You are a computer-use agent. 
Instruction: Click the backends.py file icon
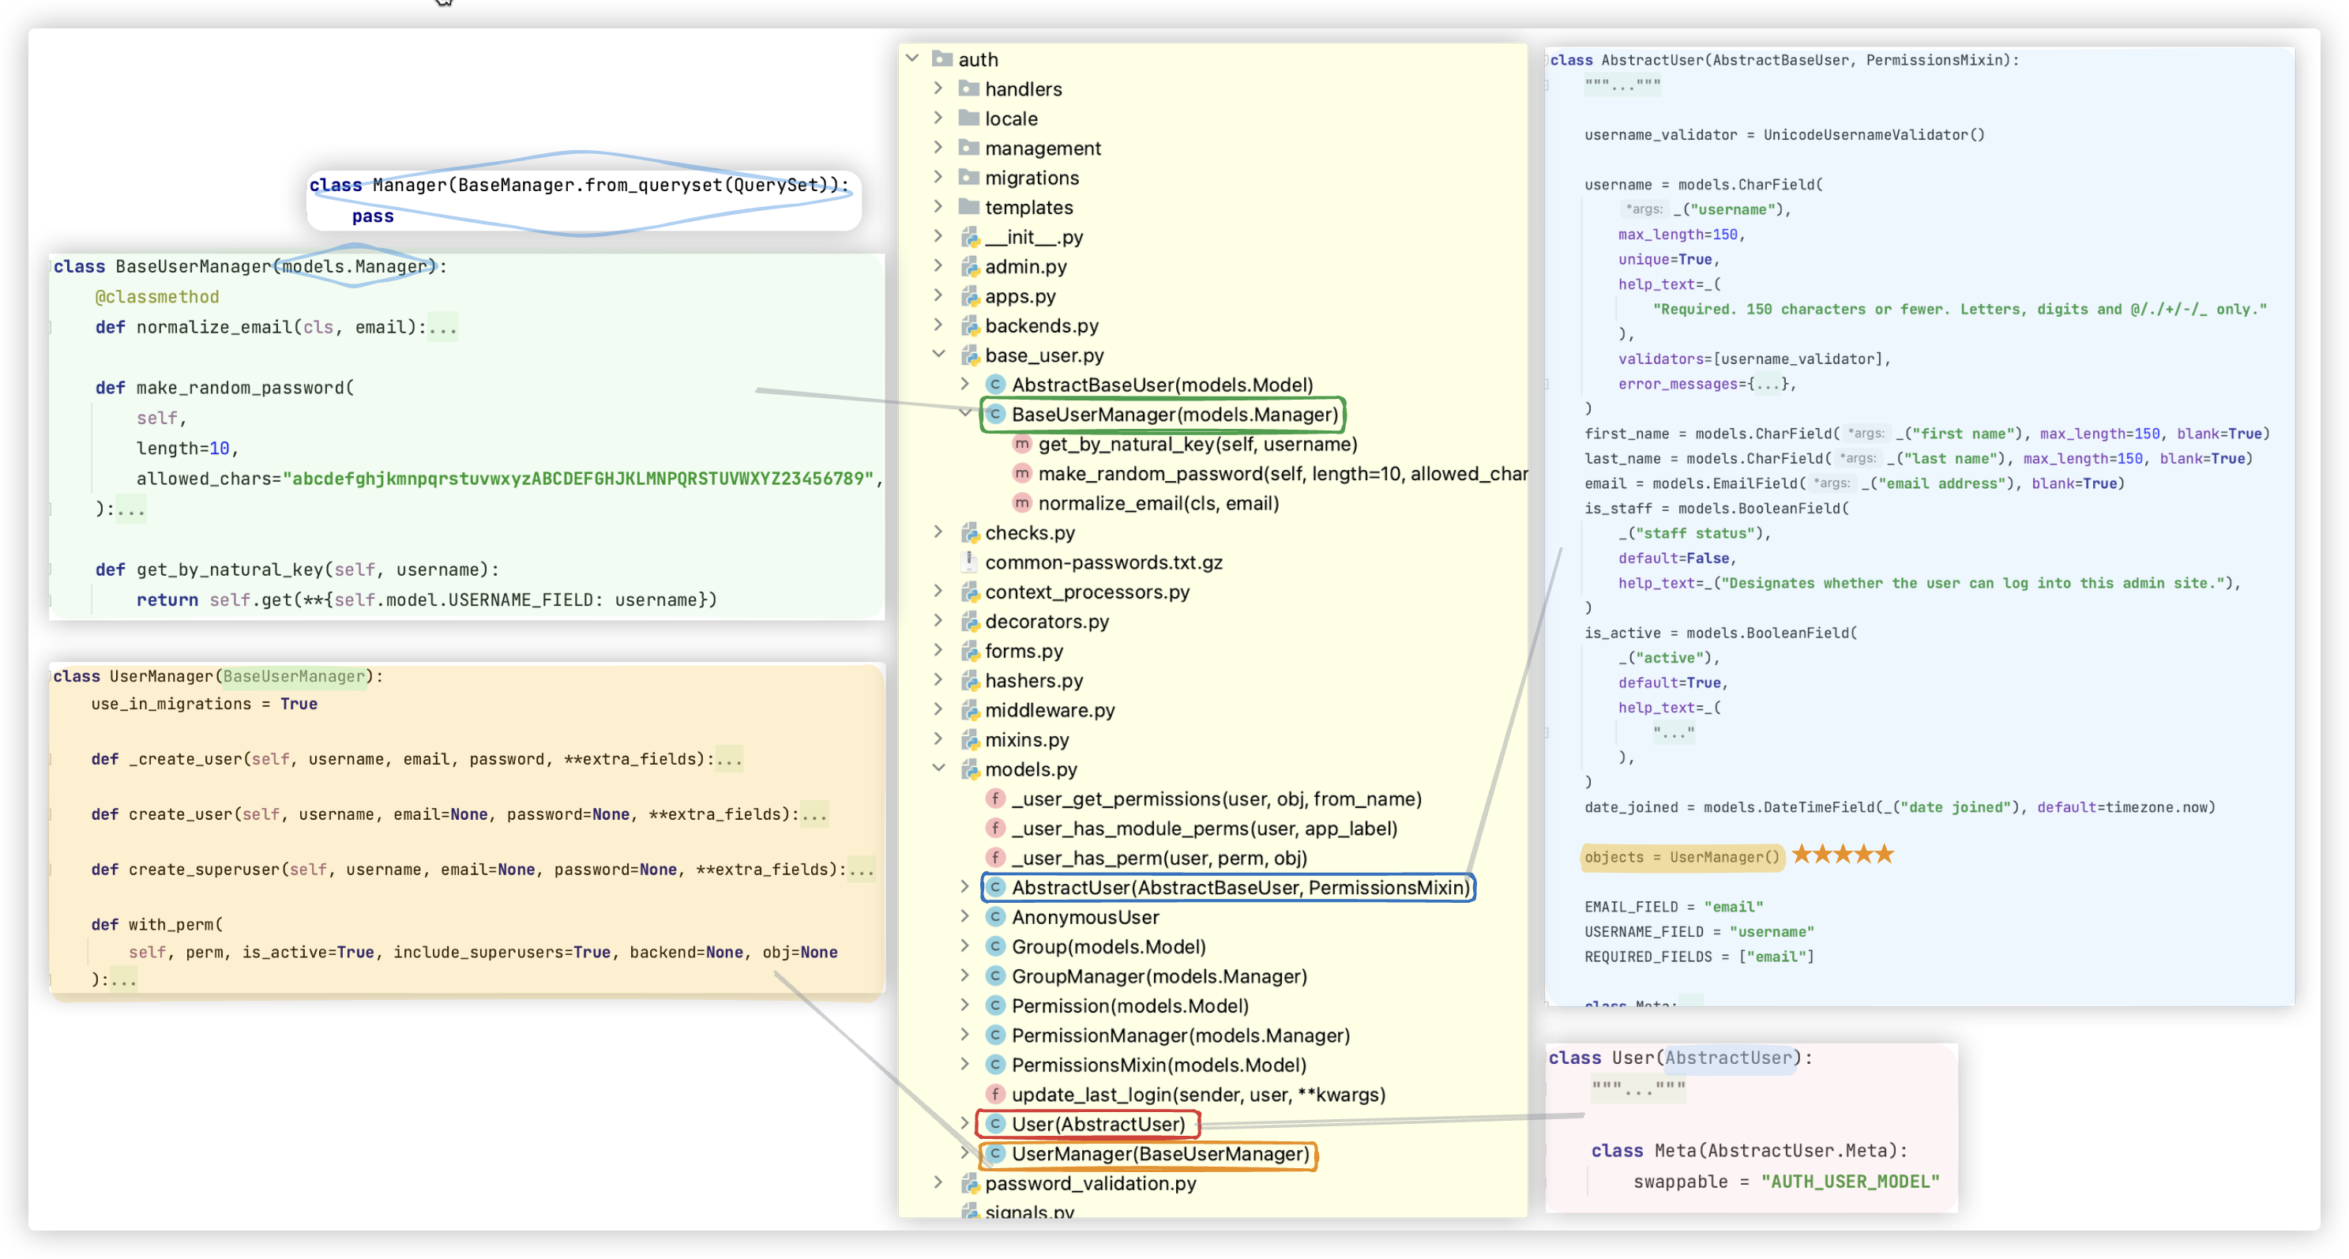coord(969,325)
